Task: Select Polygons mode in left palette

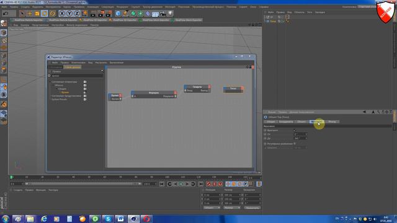Action: point(4,70)
